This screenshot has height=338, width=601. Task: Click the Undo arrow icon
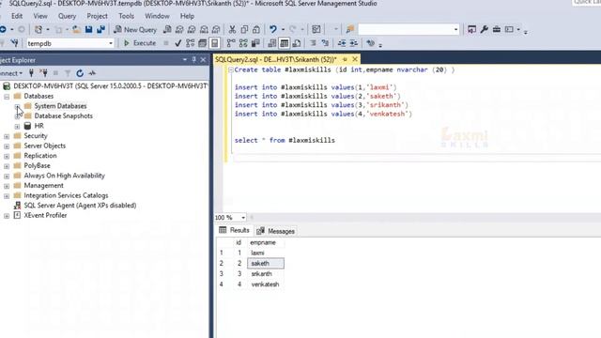(x=273, y=29)
